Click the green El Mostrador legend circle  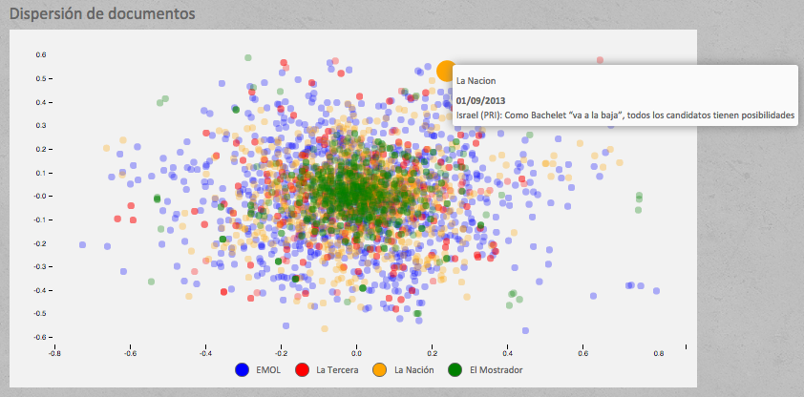tap(455, 370)
